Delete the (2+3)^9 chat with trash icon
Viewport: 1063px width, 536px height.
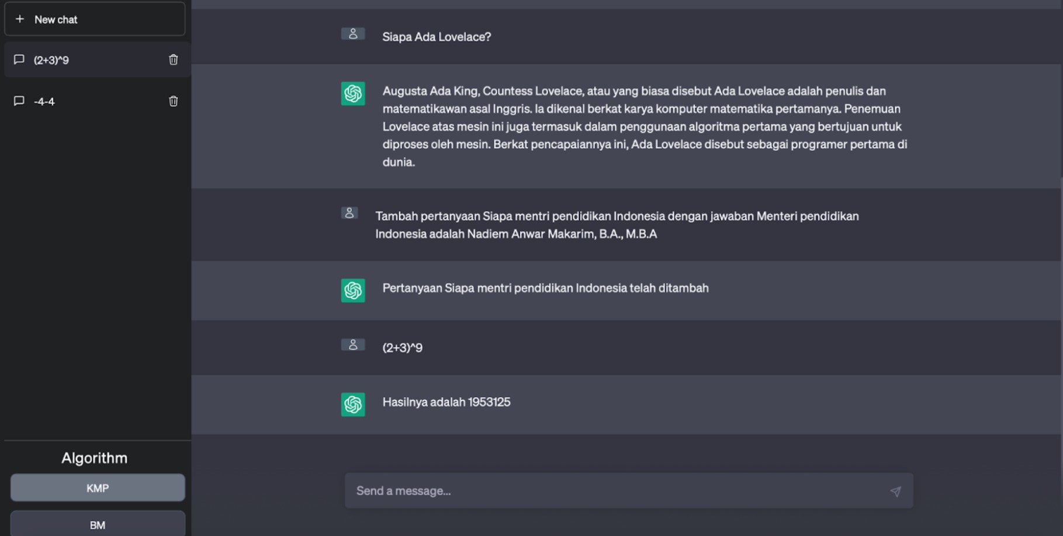coord(174,60)
